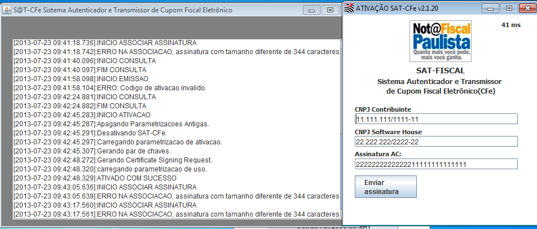Click the SAT-FISCAL heading text
Image resolution: width=537 pixels, height=229 pixels.
point(440,71)
